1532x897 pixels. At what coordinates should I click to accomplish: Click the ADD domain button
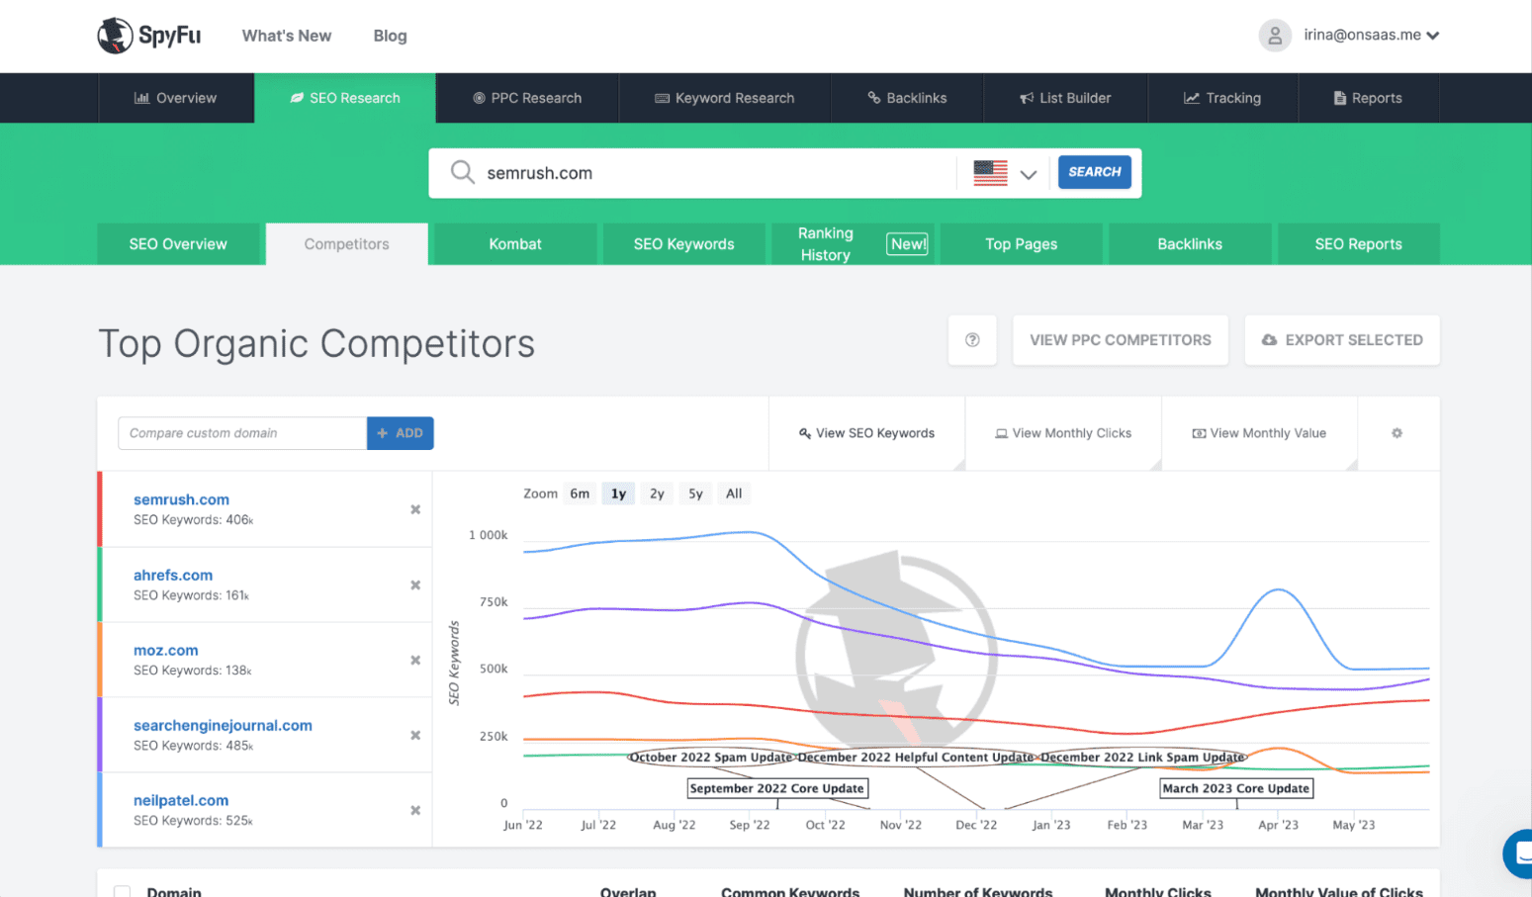pos(400,433)
